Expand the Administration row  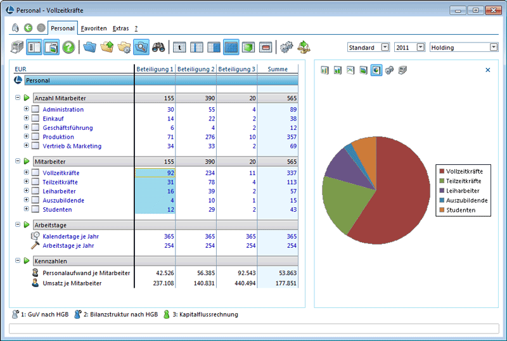point(27,109)
